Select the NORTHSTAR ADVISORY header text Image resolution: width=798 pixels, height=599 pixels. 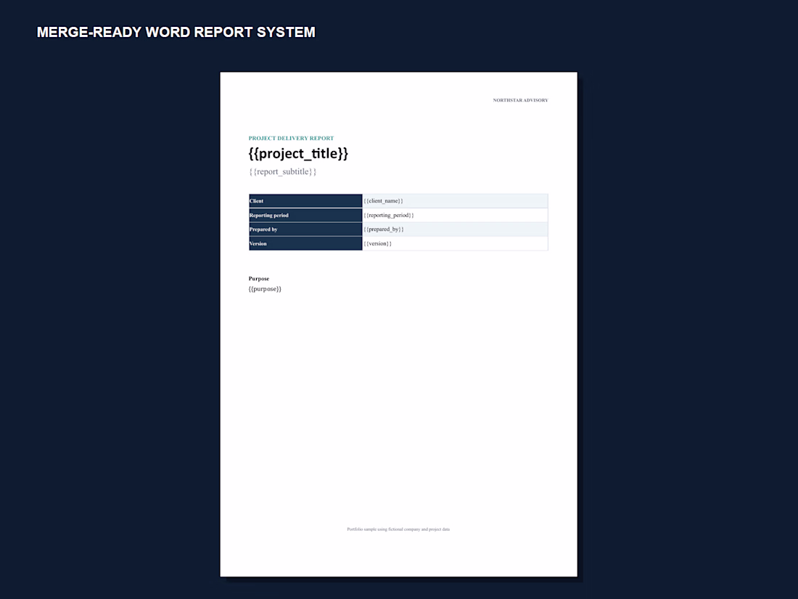point(520,100)
